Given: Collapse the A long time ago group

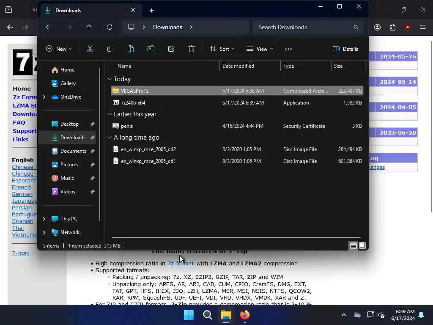Looking at the screenshot, I should click(x=110, y=138).
